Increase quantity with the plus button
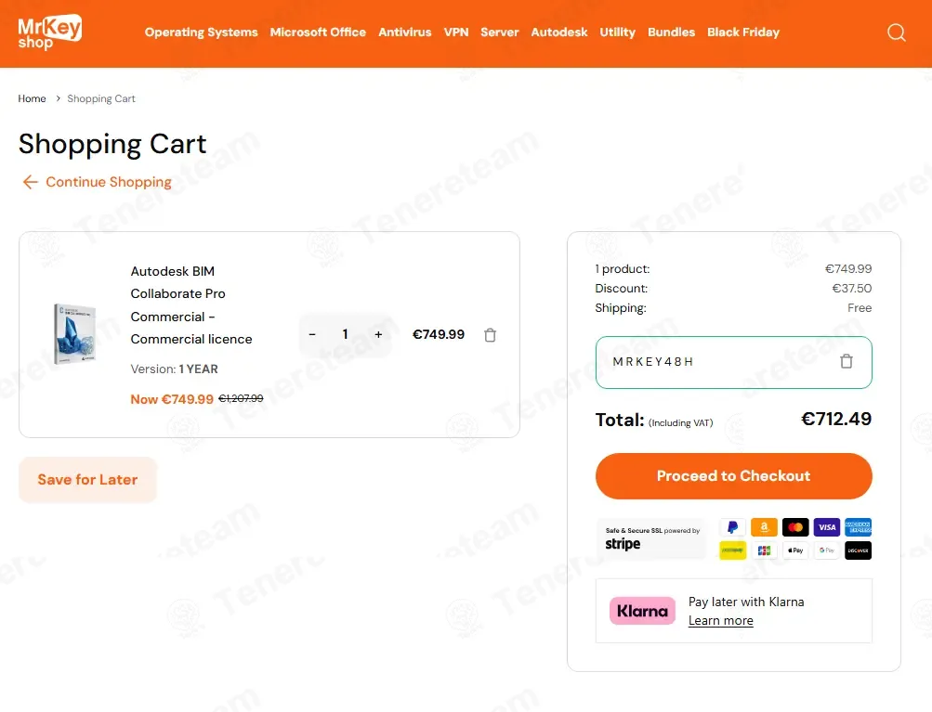Screen dimensions: 932x712 tap(378, 334)
